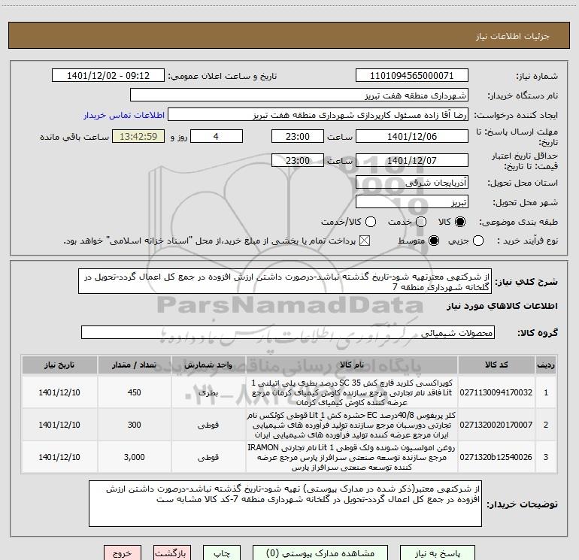Click the رديف column header

(546, 365)
